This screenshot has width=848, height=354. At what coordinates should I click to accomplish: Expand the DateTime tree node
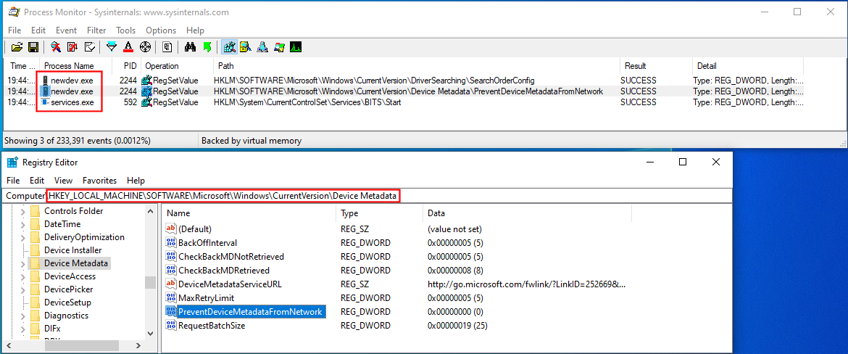click(22, 224)
